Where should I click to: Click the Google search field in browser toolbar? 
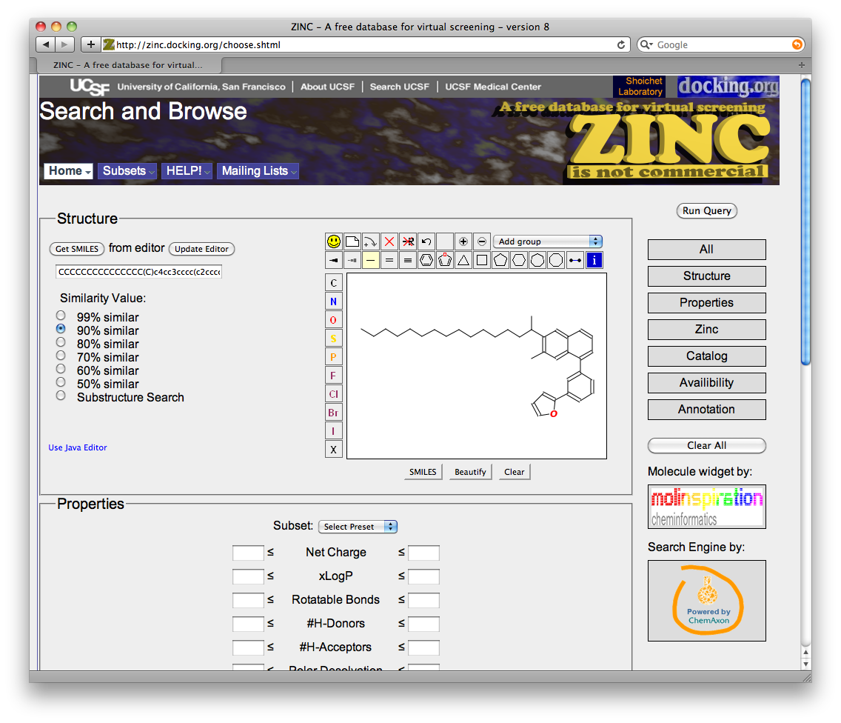pos(721,44)
